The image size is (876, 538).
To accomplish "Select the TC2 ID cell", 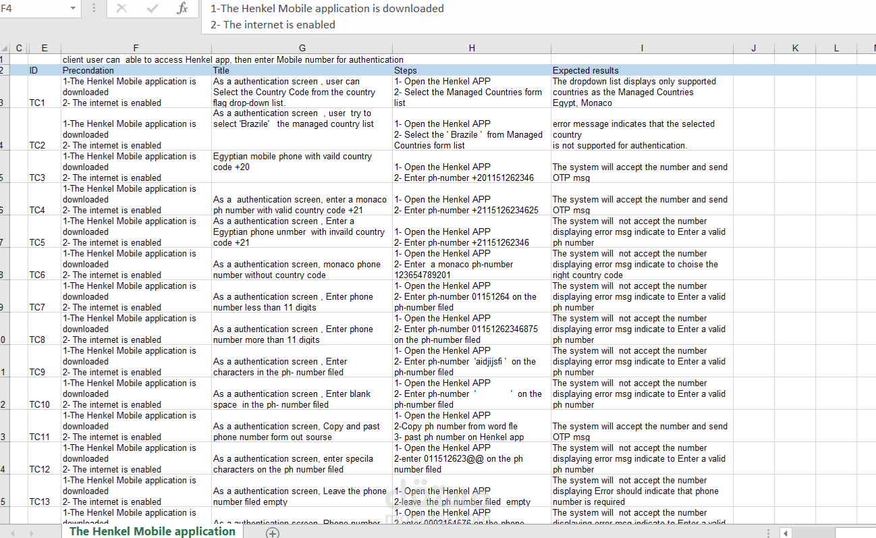I will point(45,129).
